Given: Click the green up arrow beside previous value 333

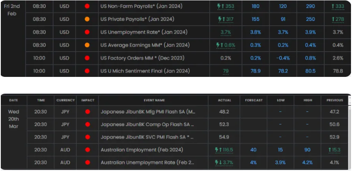Looking at the screenshot, I should 333,6.
